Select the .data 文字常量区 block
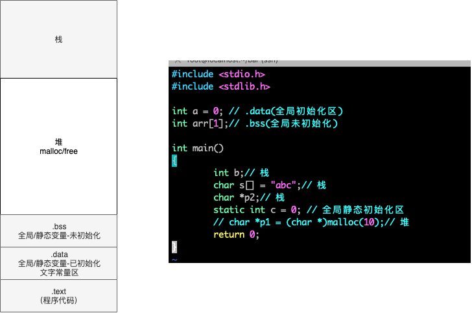 pyautogui.click(x=59, y=263)
